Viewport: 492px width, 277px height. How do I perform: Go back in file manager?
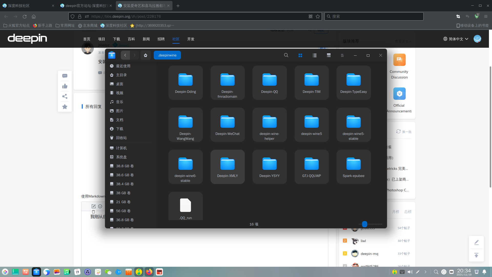(x=125, y=55)
